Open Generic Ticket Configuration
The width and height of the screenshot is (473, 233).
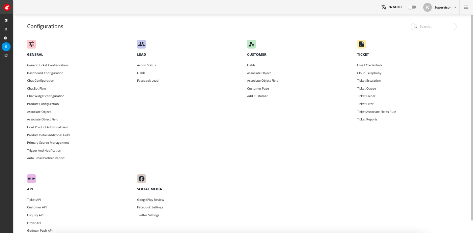(47, 65)
